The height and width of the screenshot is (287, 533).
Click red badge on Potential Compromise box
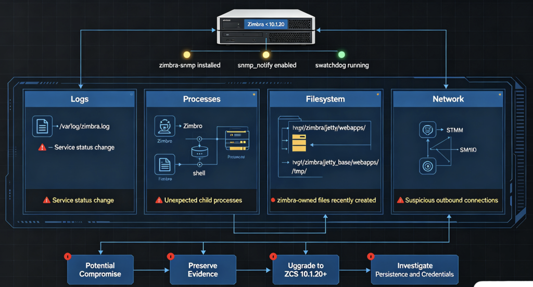pos(68,256)
